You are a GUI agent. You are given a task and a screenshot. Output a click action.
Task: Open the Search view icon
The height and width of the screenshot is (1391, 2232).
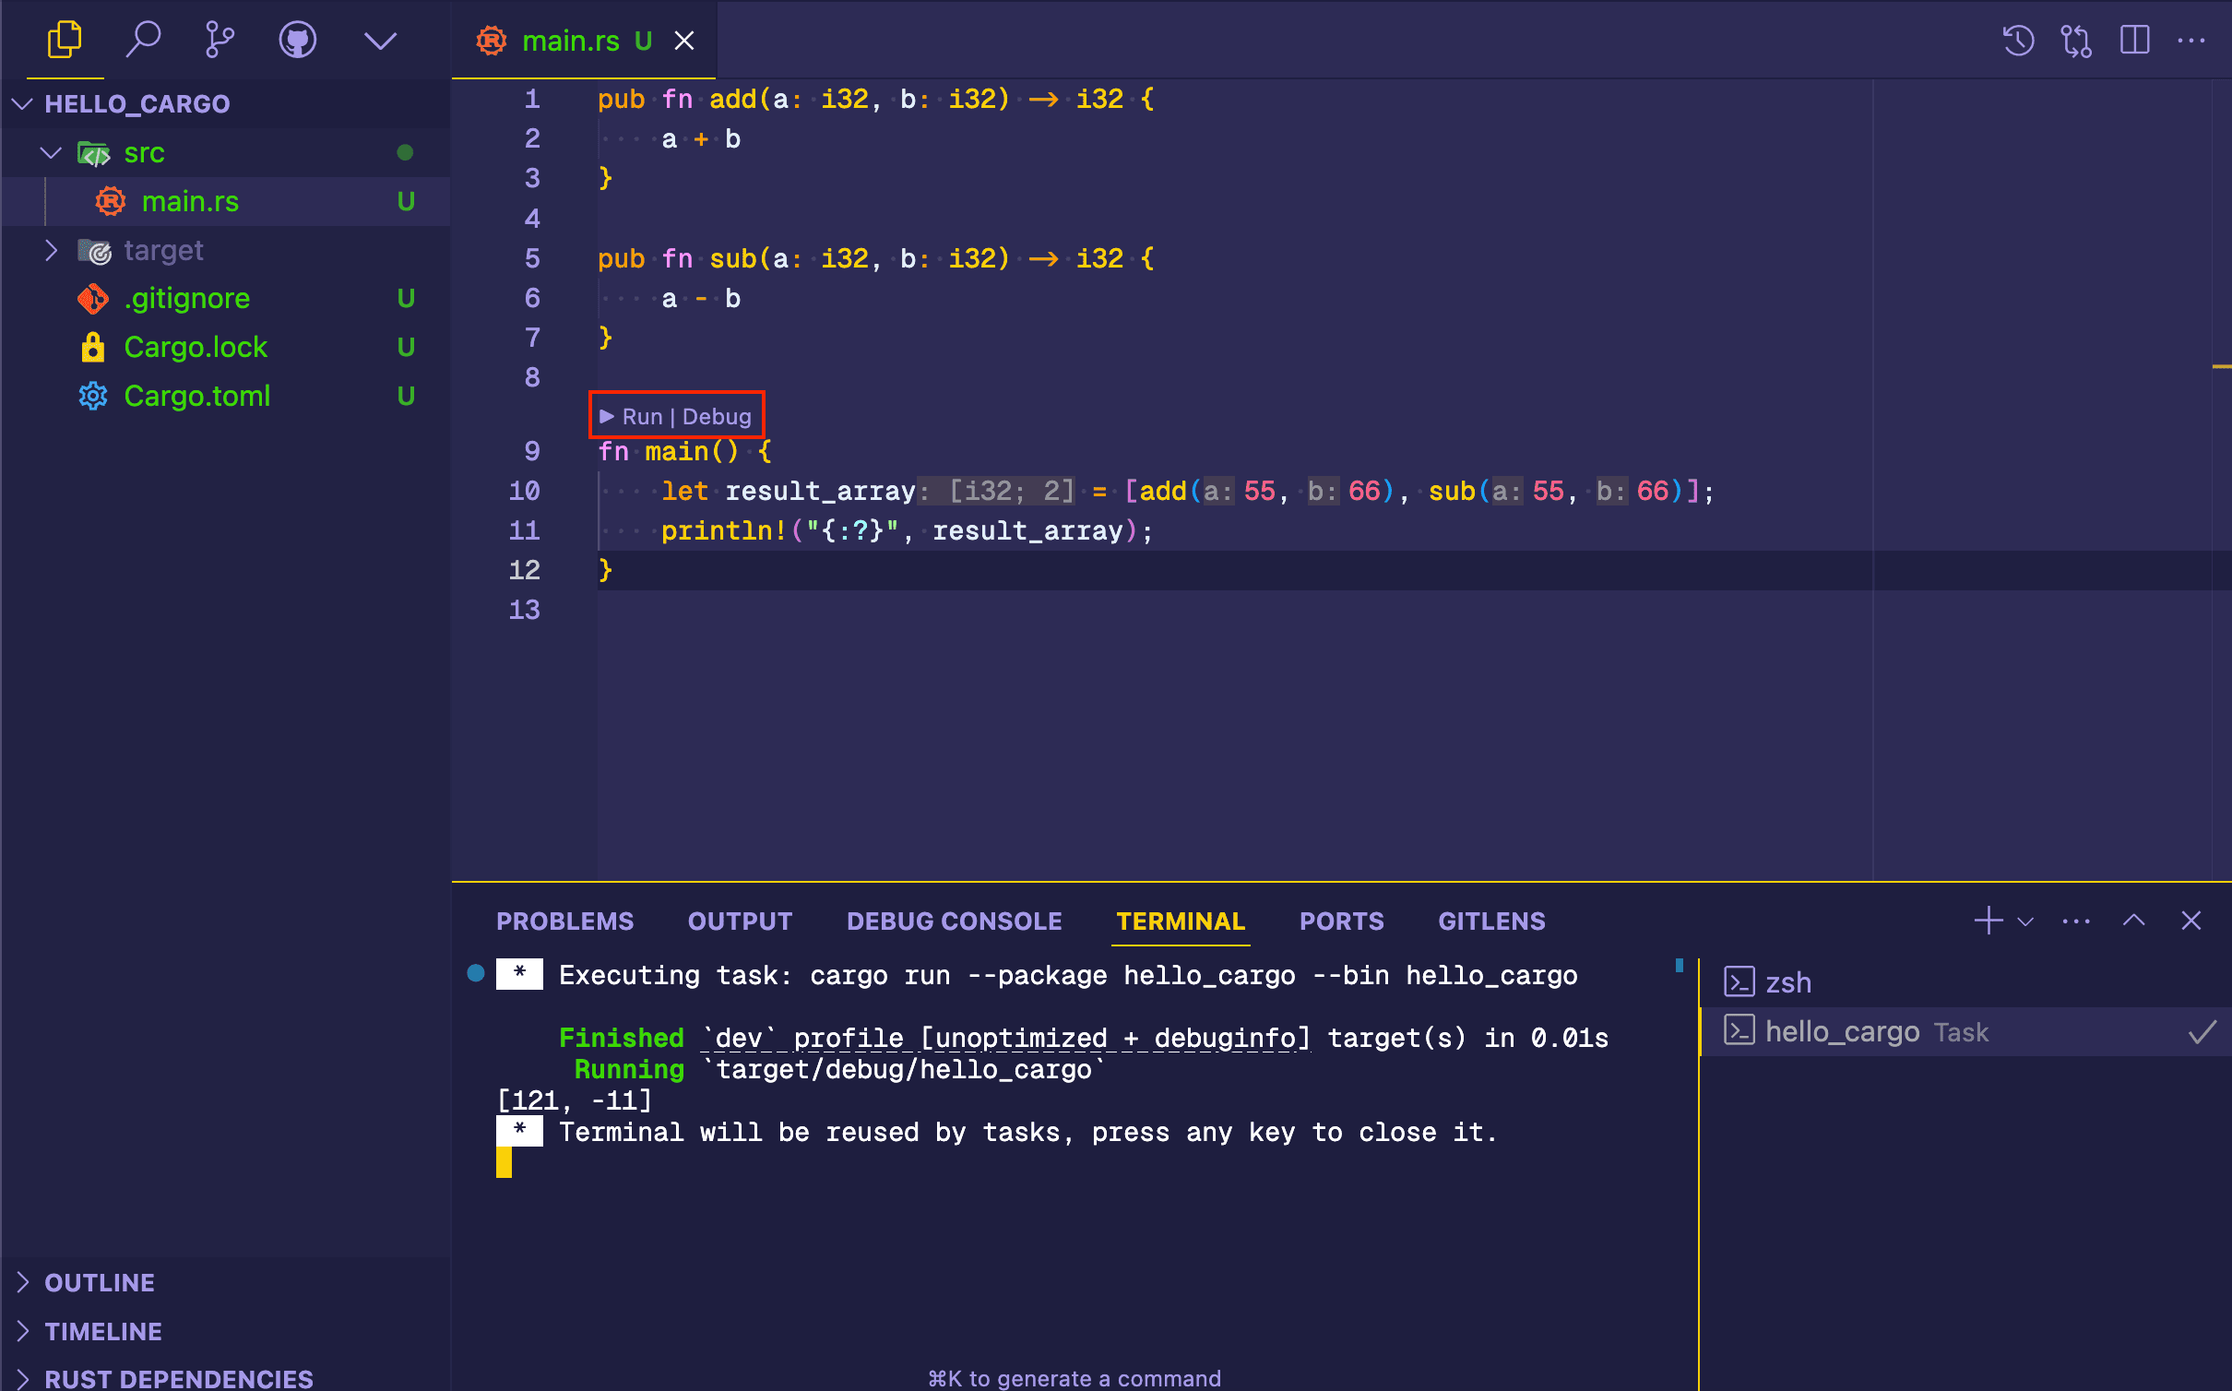(143, 40)
